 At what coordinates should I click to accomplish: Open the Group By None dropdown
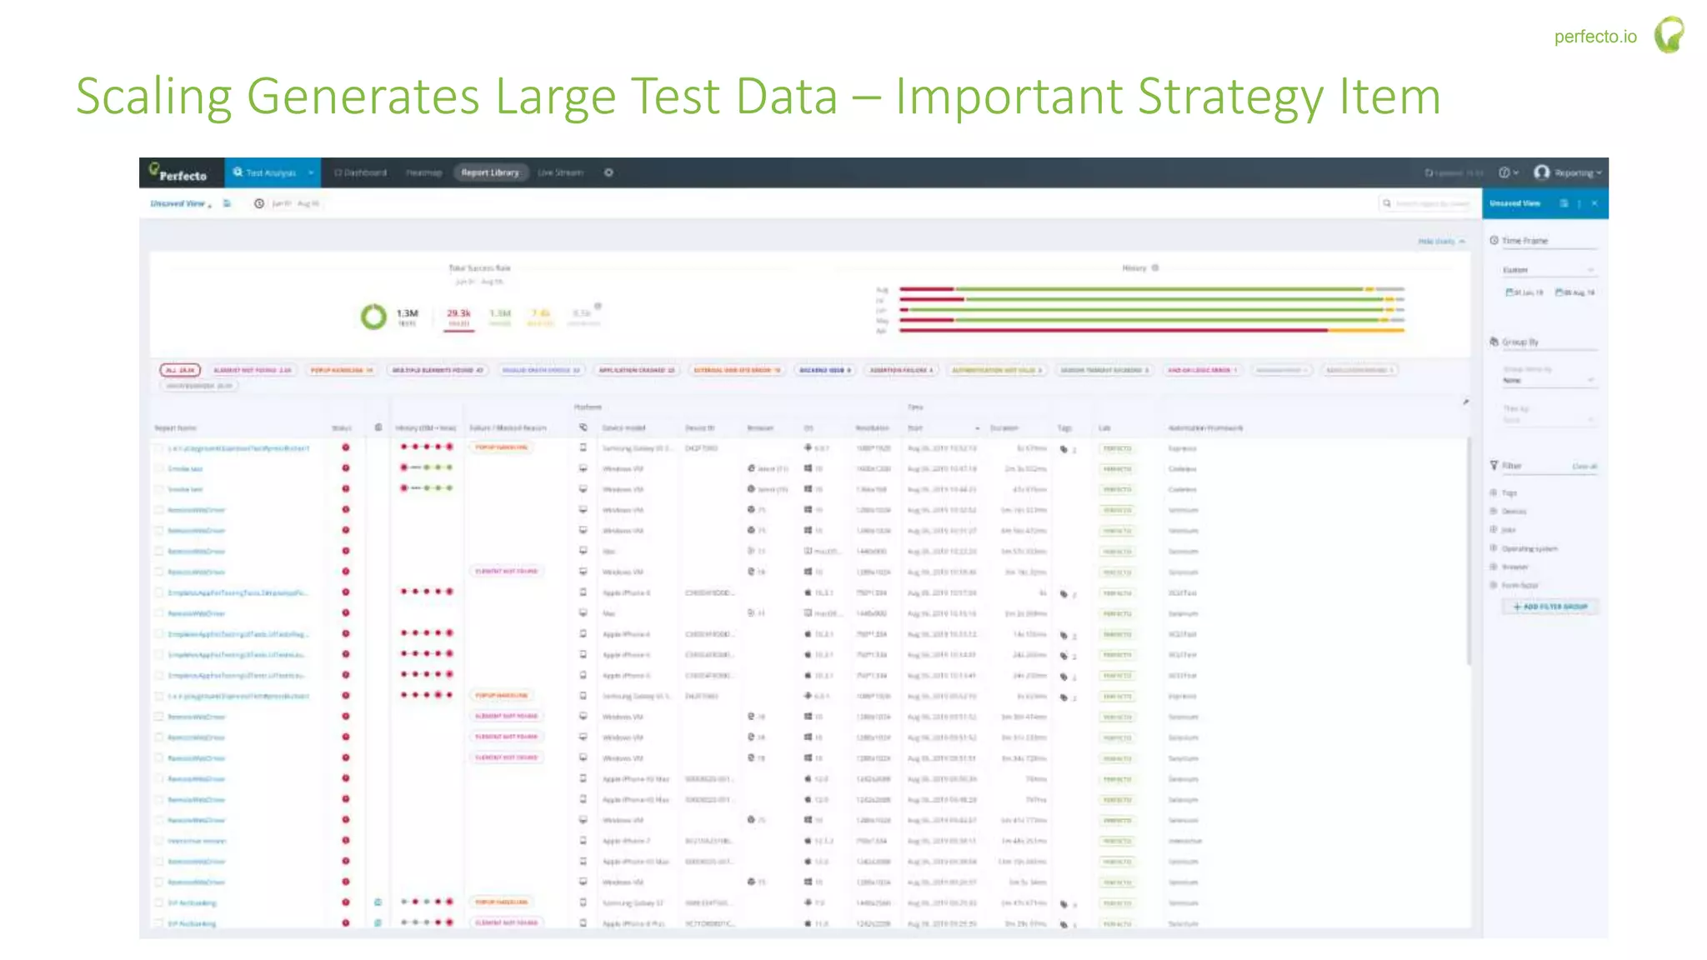click(1549, 380)
